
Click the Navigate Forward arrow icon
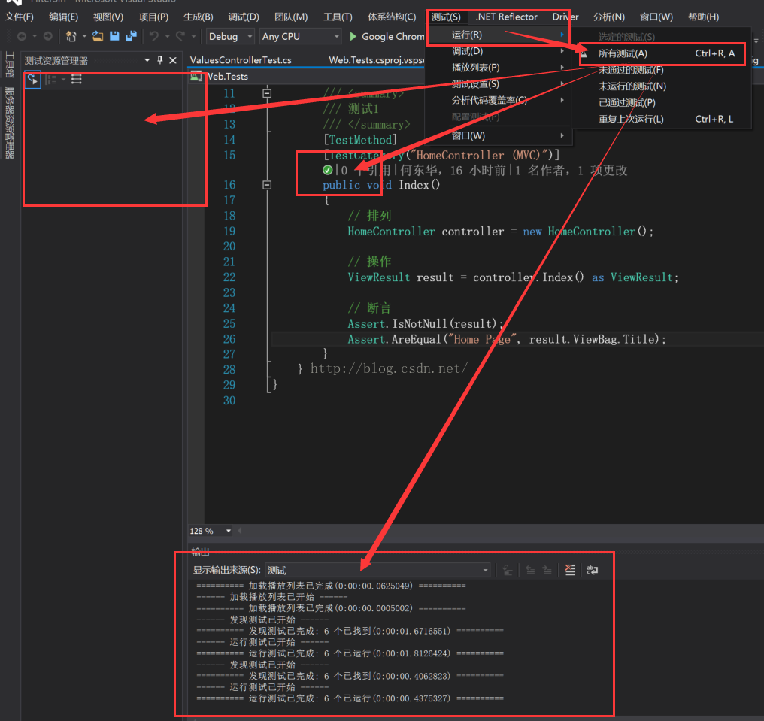point(48,36)
